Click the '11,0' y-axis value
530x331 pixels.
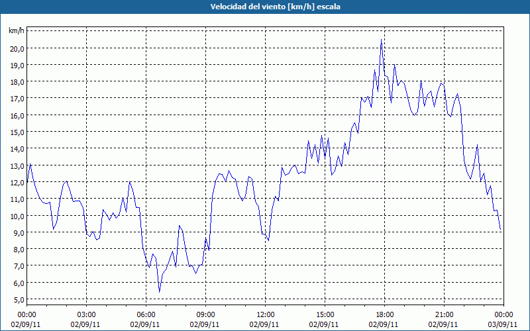click(x=18, y=199)
